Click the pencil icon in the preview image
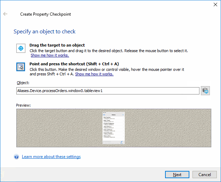Viewport: 221px width, 182px height. [x=122, y=142]
